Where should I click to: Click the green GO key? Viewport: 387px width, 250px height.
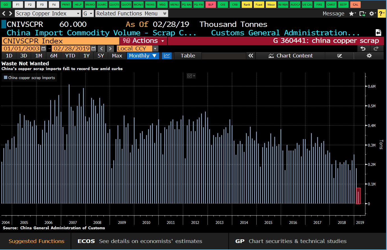point(6,4)
